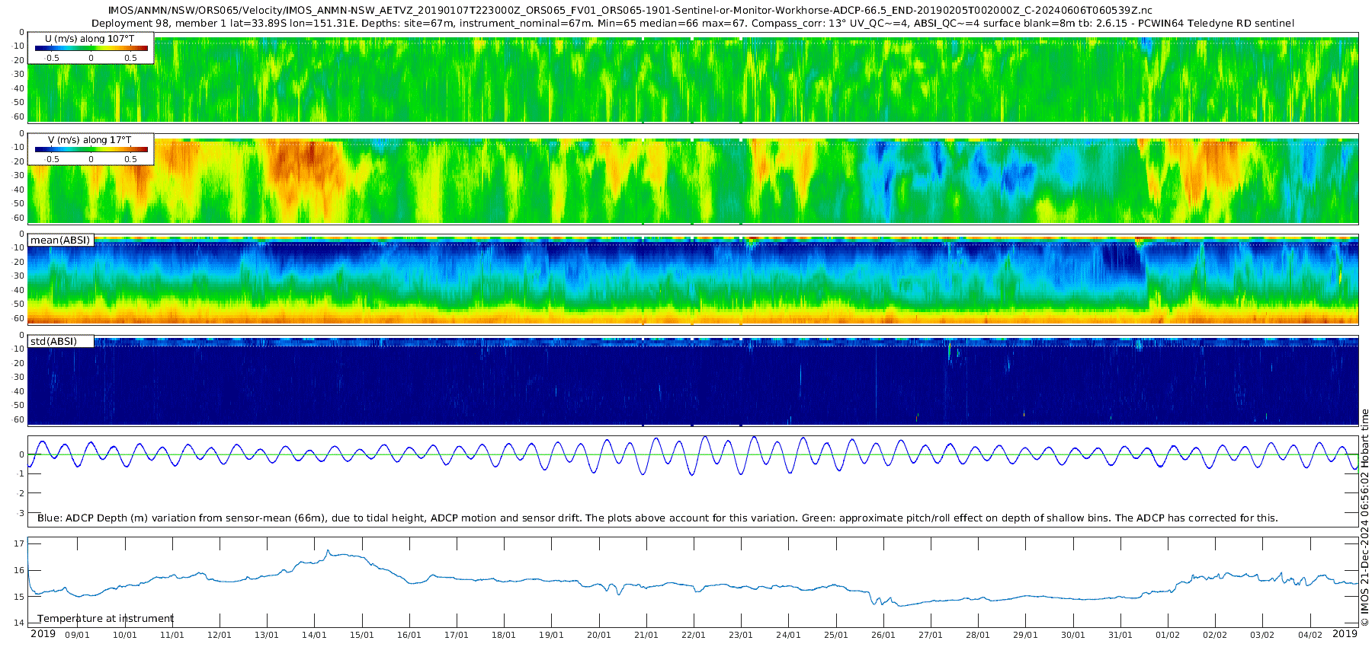Click the 15/01 date tick label

(361, 635)
